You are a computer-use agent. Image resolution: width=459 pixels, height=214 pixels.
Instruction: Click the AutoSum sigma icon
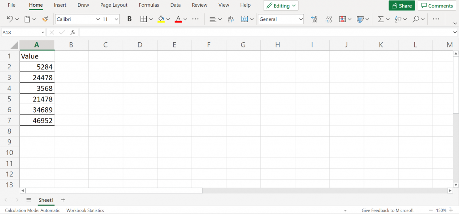[381, 19]
